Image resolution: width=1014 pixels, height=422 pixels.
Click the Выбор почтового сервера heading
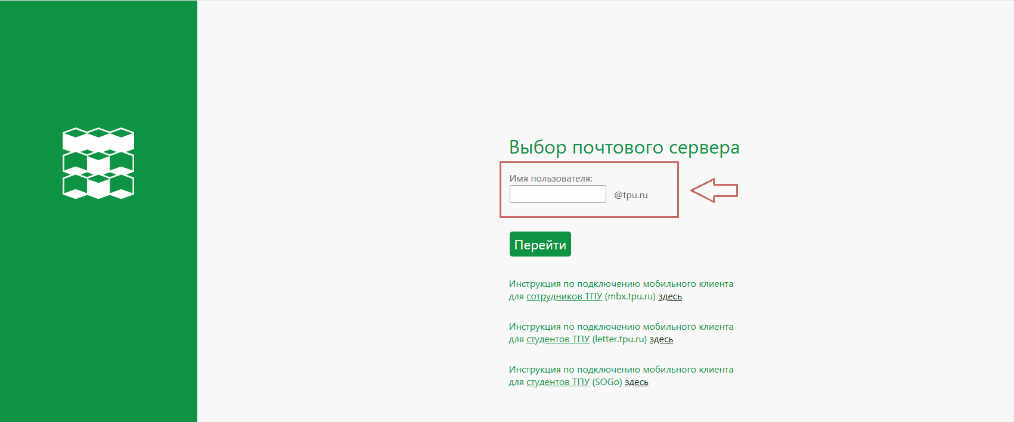pos(624,147)
